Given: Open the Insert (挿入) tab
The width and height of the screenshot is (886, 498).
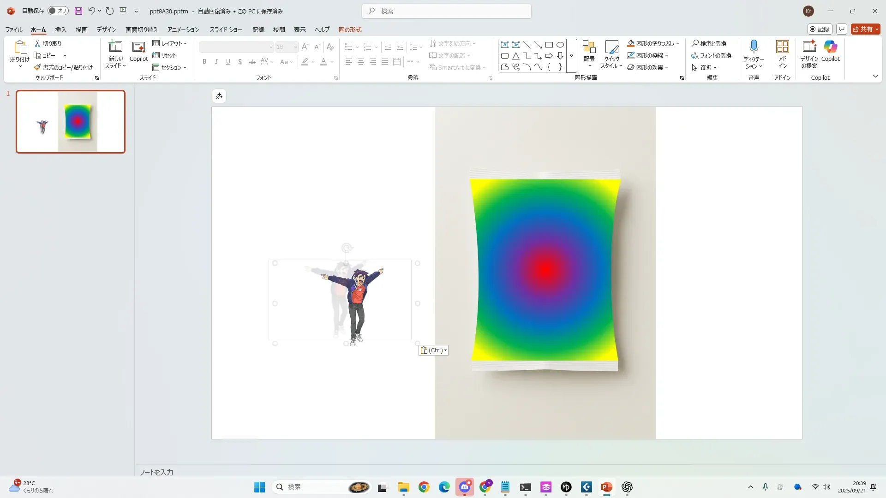Looking at the screenshot, I should [x=60, y=30].
